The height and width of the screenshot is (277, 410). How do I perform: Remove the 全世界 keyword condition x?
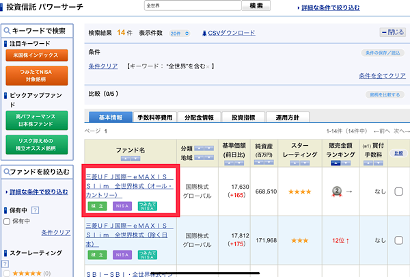tap(208, 67)
